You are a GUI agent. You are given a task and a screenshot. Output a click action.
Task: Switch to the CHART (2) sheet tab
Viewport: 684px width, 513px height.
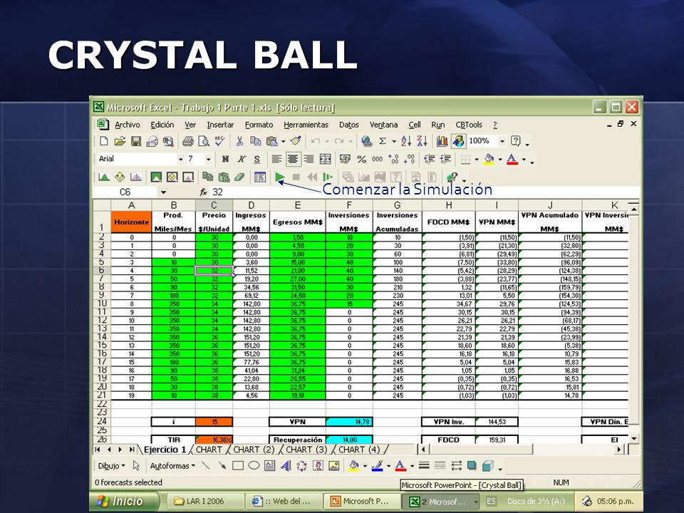point(254,450)
